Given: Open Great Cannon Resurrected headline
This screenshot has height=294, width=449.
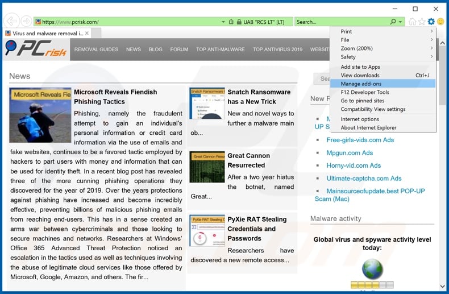Looking at the screenshot, I should (248, 160).
